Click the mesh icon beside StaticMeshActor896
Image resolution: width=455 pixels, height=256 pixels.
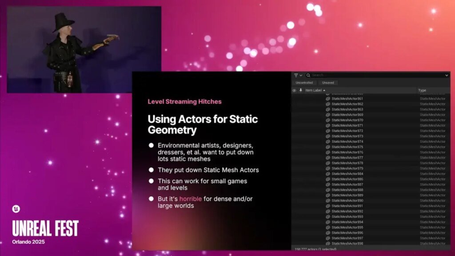pos(328,232)
